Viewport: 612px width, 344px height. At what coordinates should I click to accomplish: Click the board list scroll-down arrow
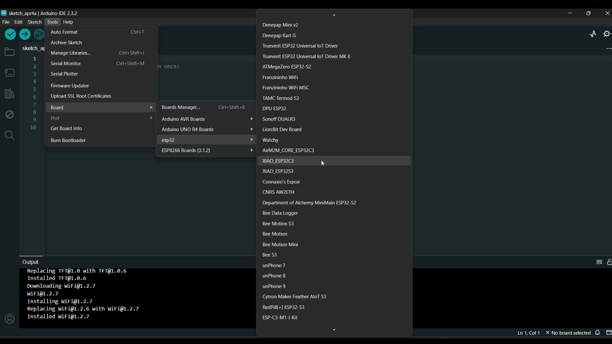334,330
